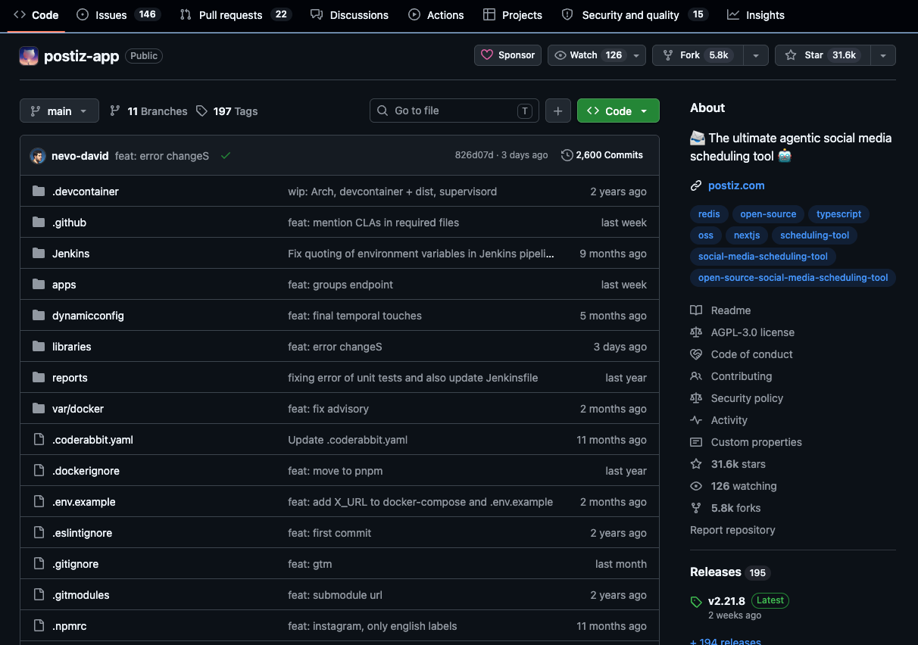Open the main branch selector

coord(59,111)
